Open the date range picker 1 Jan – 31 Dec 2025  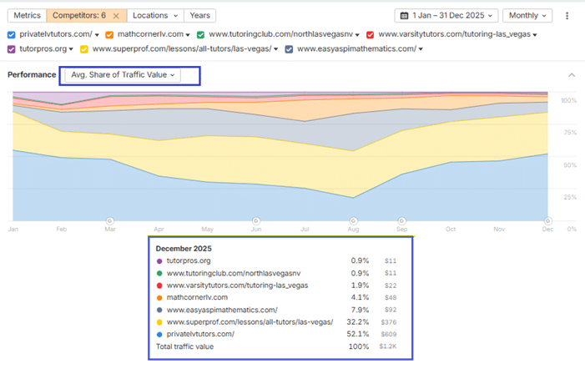(446, 15)
